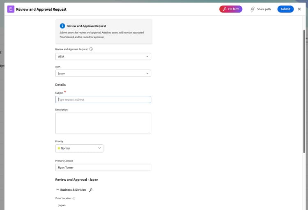Click the Fill form button

click(x=231, y=9)
